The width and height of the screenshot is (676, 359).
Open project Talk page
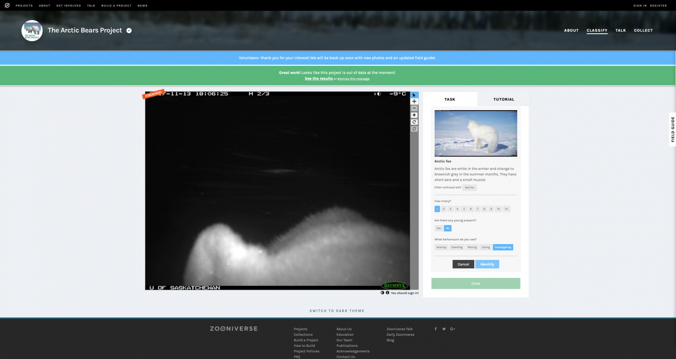[x=621, y=31]
